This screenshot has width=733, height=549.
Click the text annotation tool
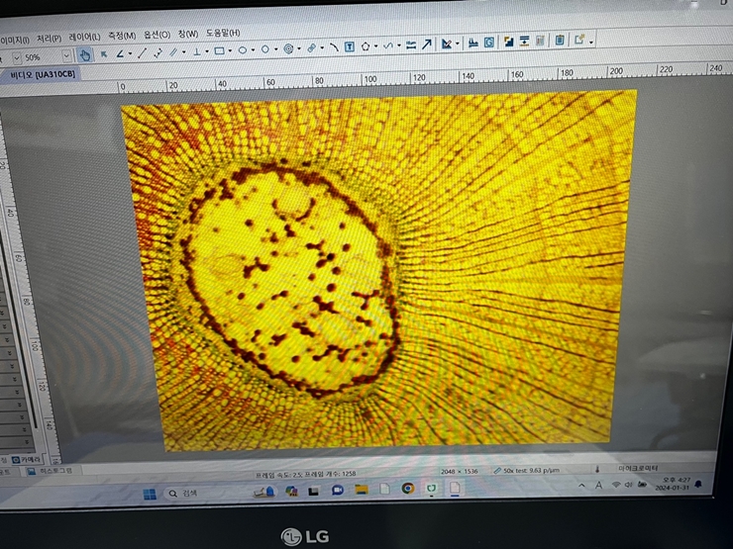click(350, 46)
